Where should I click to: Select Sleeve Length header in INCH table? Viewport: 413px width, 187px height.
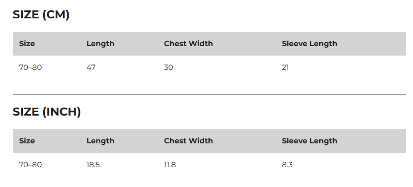[x=310, y=141]
